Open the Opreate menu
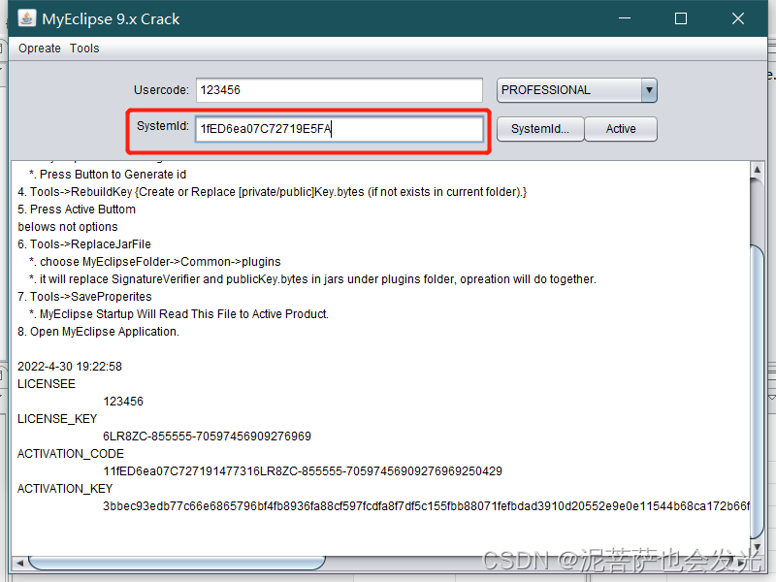Viewport: 776px width, 582px height. pyautogui.click(x=40, y=48)
